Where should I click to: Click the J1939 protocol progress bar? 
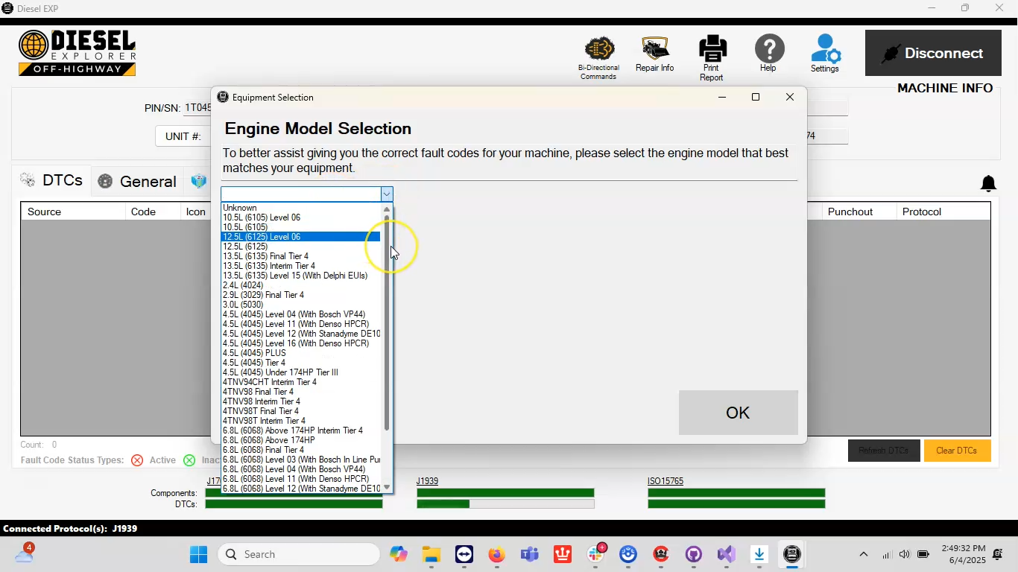(505, 492)
